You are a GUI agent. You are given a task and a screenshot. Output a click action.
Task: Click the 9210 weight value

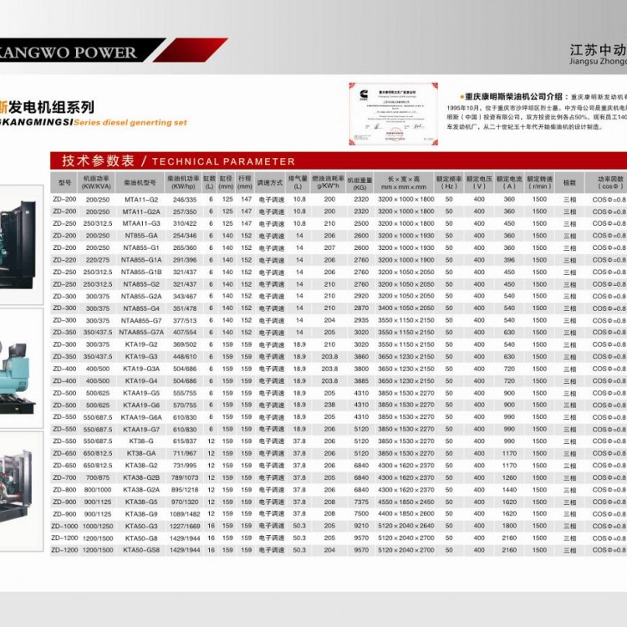point(361,526)
